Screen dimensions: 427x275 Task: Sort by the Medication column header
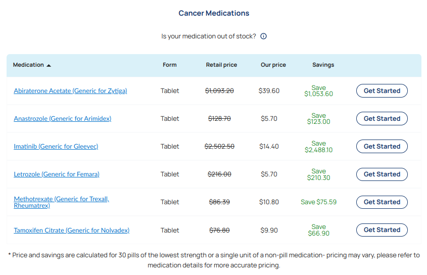(28, 65)
